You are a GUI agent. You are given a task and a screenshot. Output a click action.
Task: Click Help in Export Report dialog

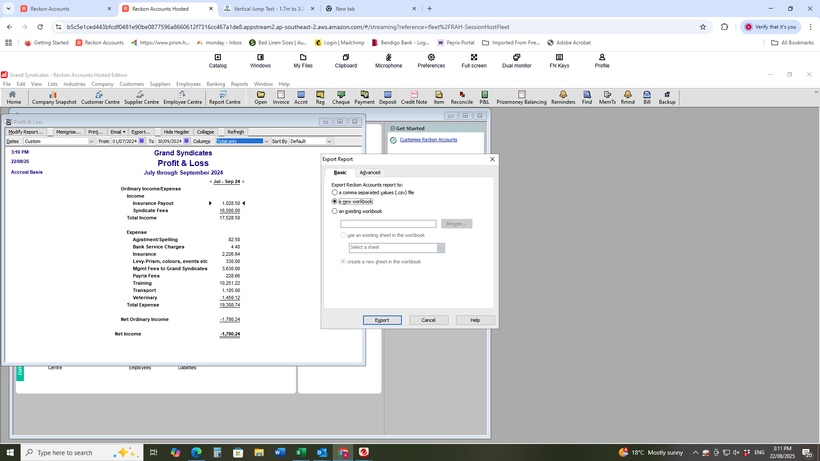475,320
